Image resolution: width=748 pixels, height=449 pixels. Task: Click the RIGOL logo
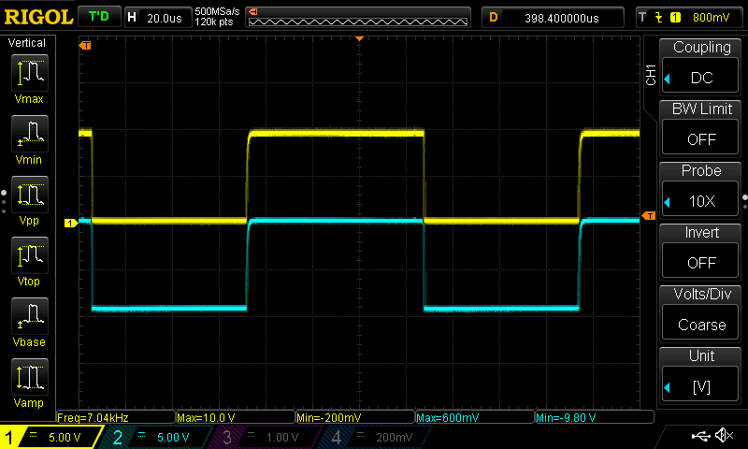[38, 18]
